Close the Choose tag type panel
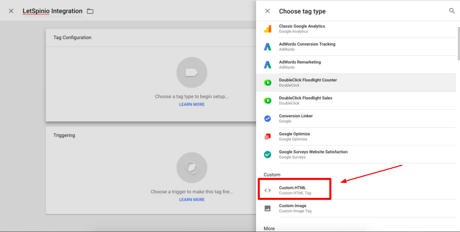460x232 pixels. point(267,11)
